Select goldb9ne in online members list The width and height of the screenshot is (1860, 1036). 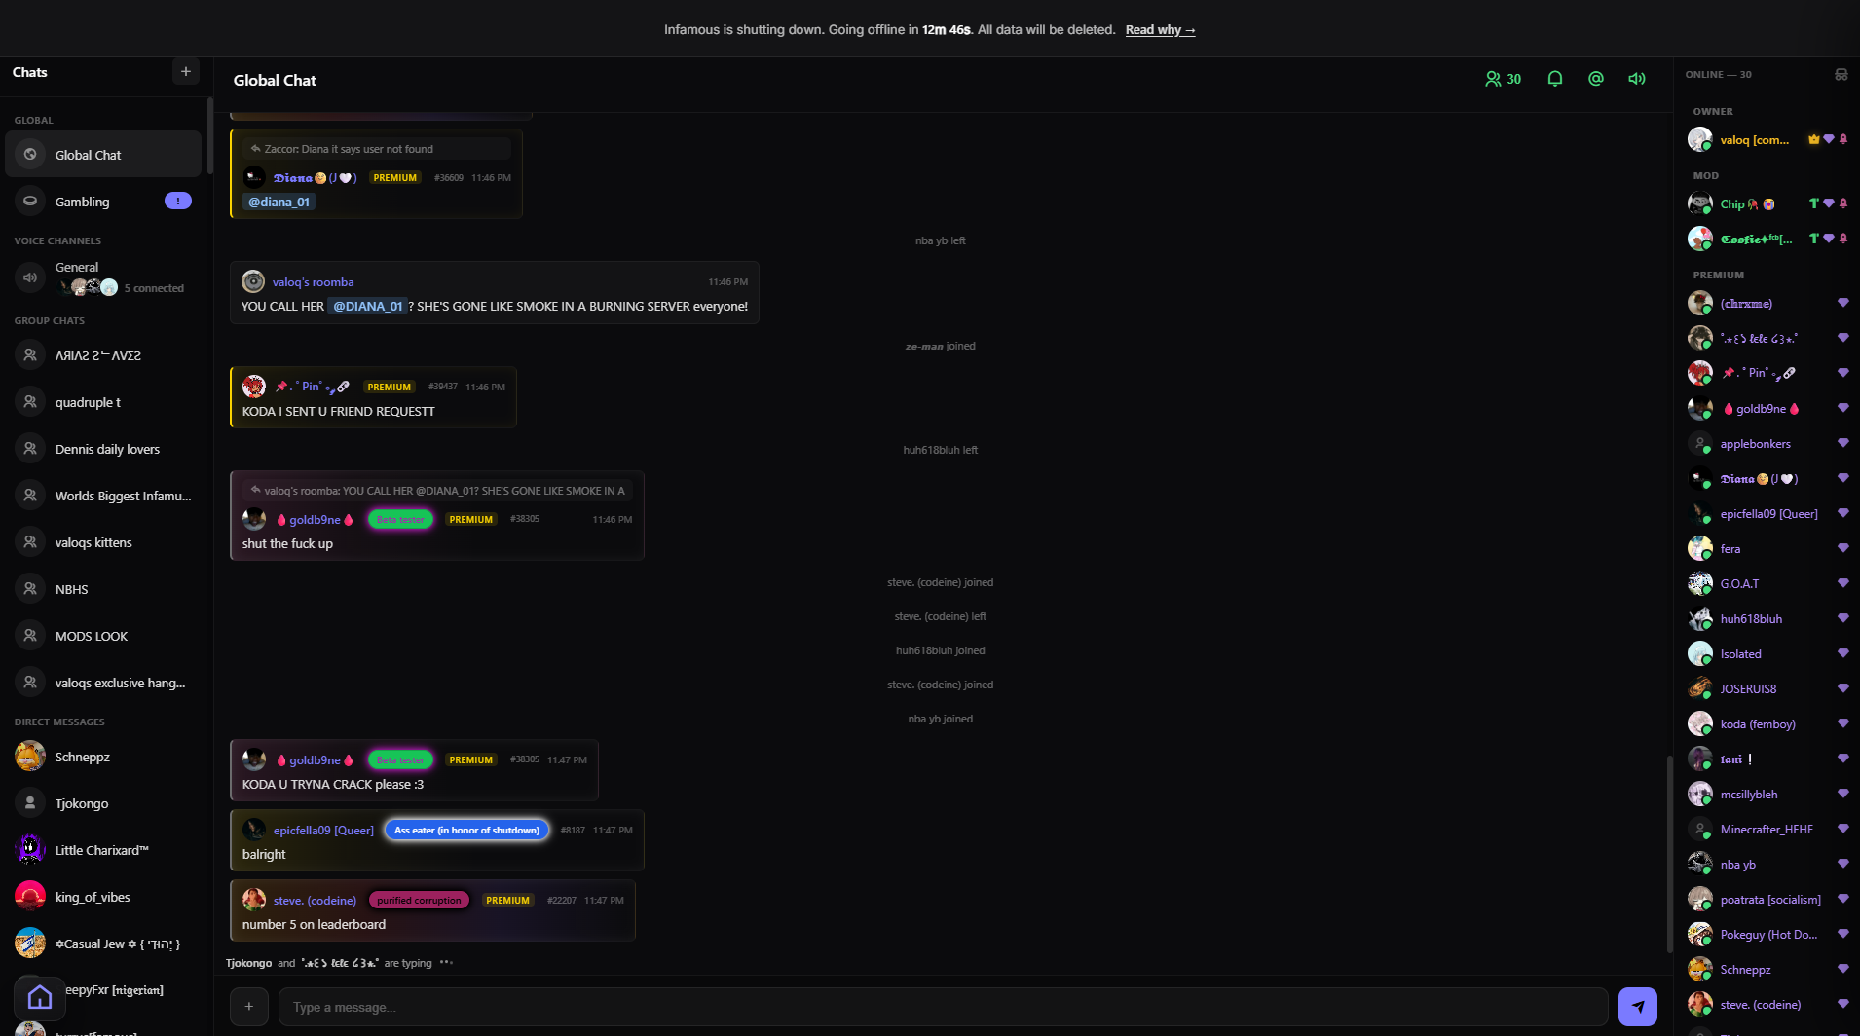pyautogui.click(x=1767, y=409)
